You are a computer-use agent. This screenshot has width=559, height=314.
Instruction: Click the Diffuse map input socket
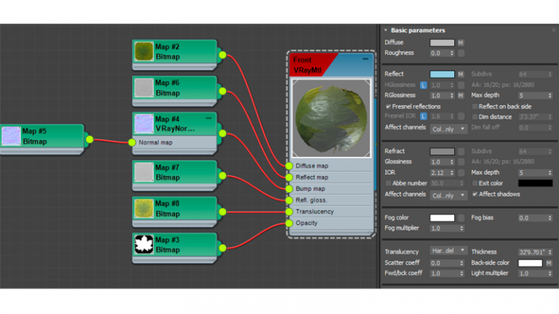coord(289,166)
